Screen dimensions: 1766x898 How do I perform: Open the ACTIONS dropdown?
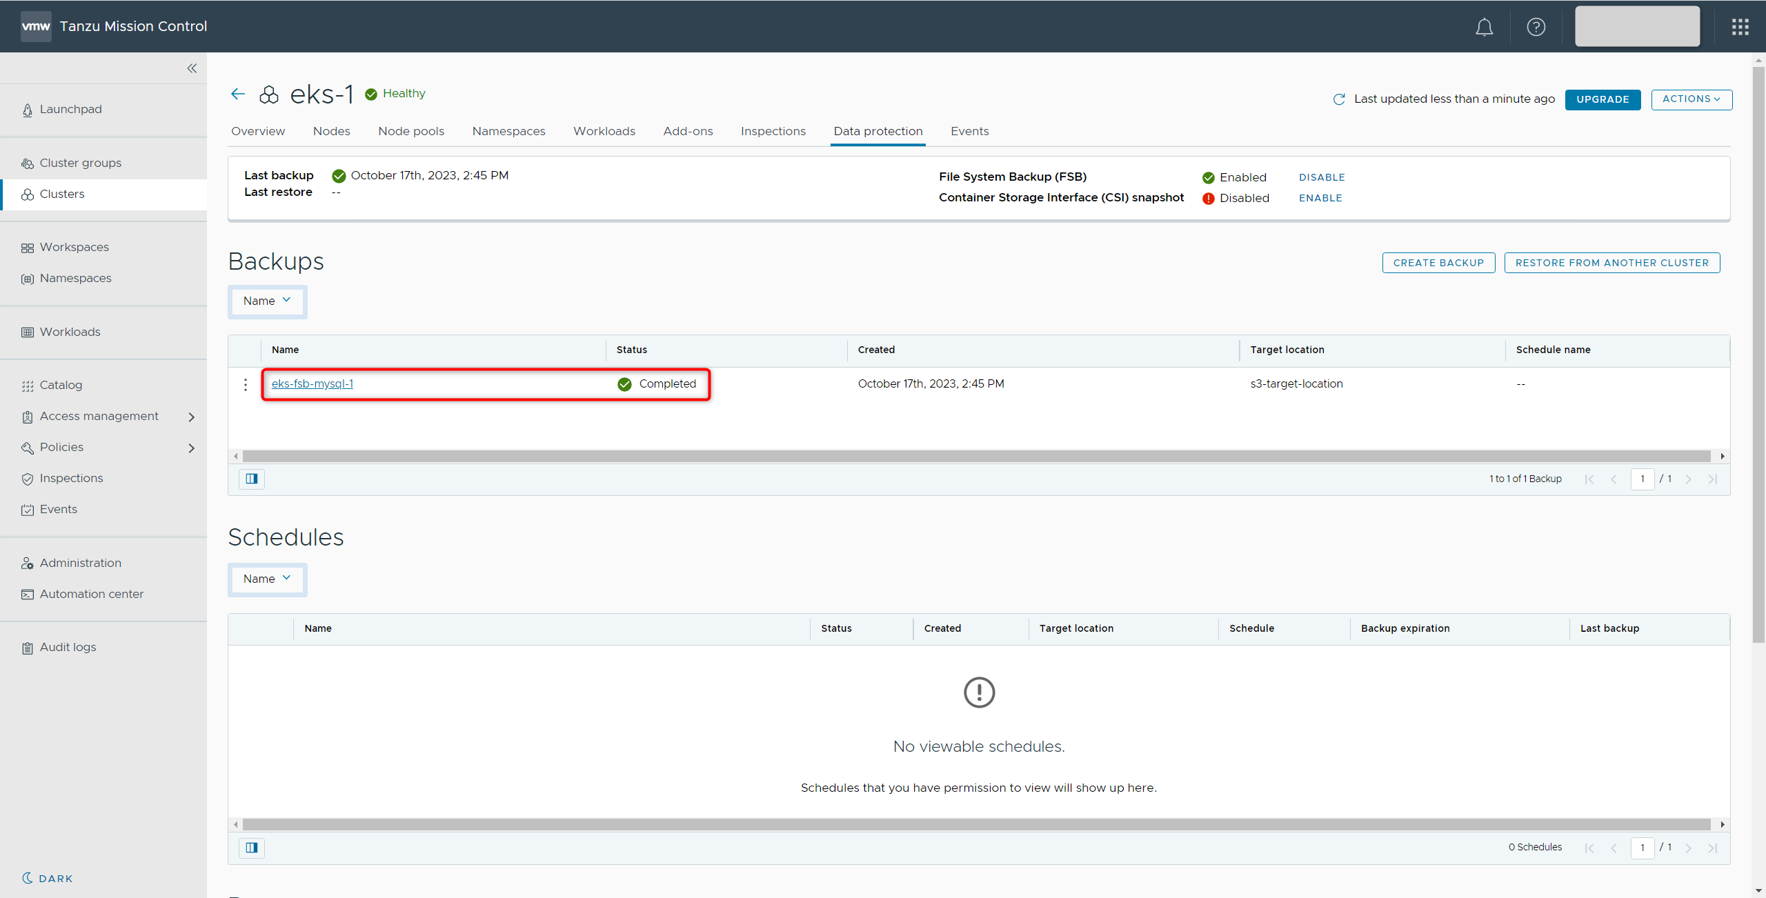[x=1691, y=99]
